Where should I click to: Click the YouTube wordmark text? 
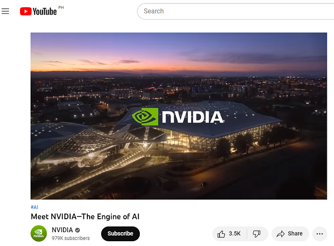click(x=45, y=11)
